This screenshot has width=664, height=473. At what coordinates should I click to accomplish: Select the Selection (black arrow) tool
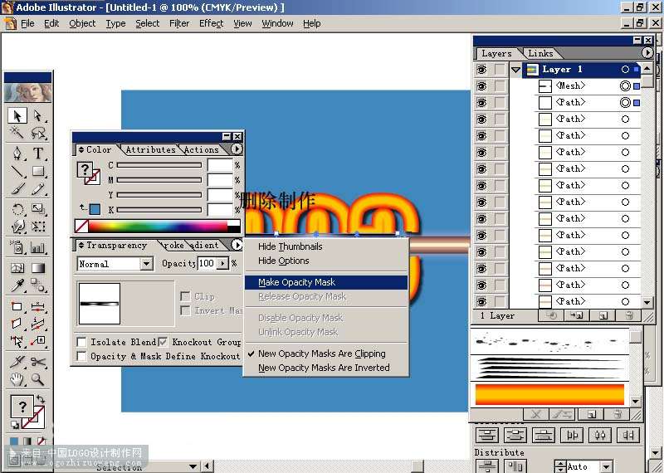pyautogui.click(x=17, y=115)
